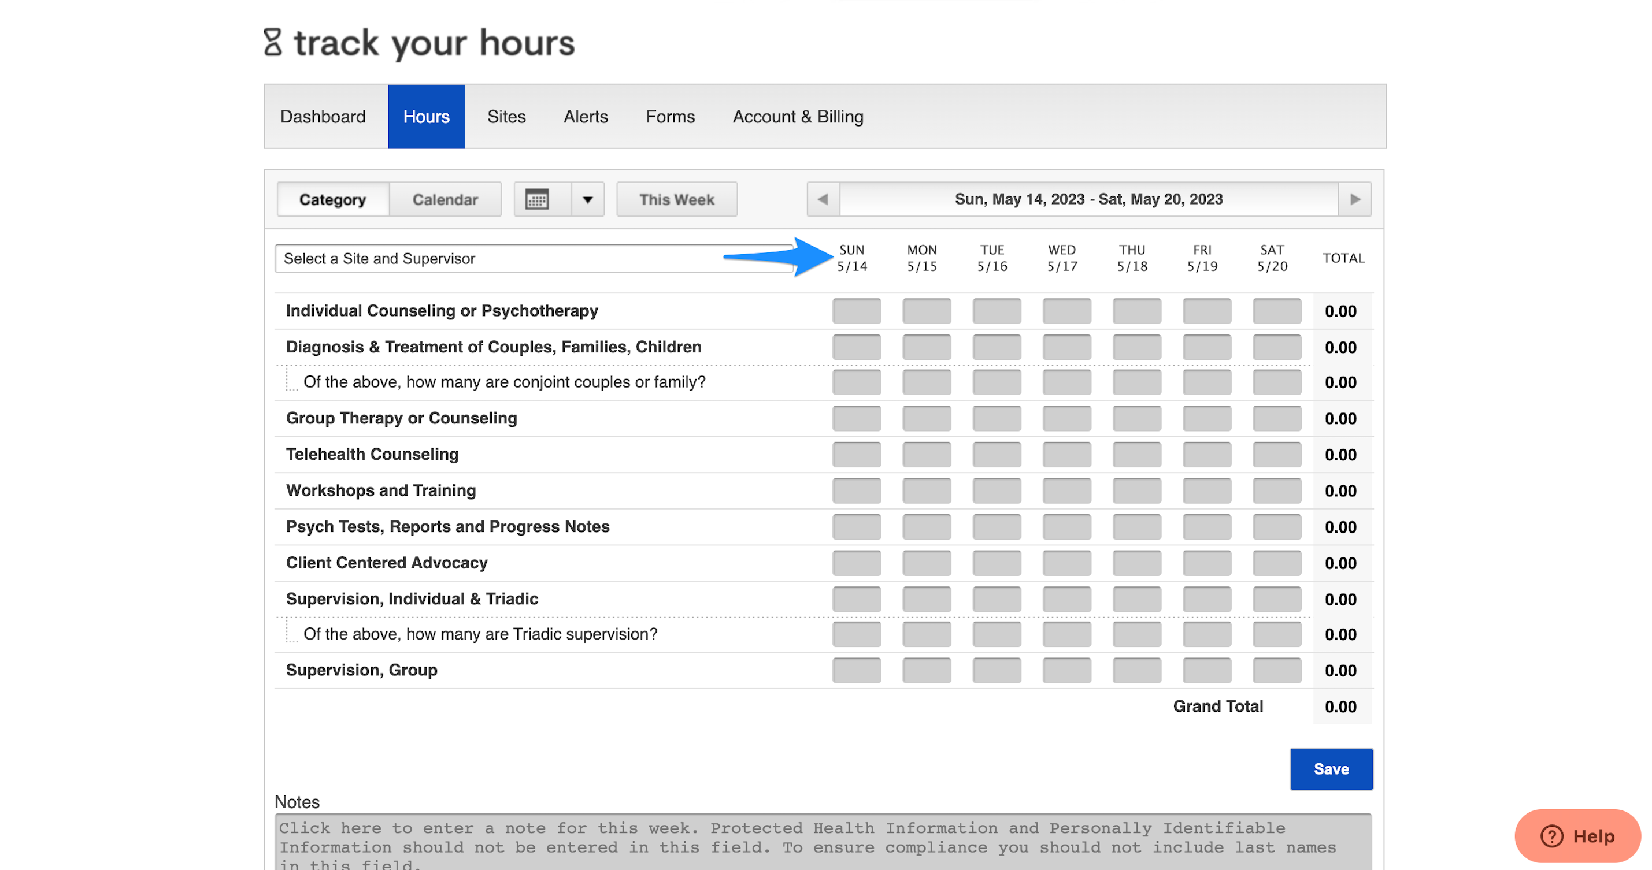Select Individual Counseling hours field for Wednesday 5/17
The image size is (1652, 870).
1066,311
